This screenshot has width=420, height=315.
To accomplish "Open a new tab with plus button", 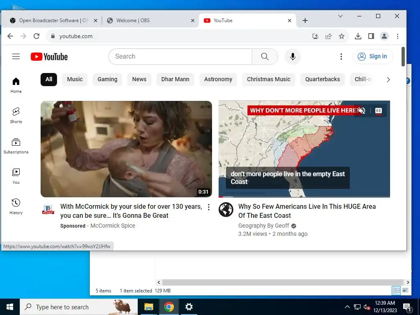I will 305,21.
